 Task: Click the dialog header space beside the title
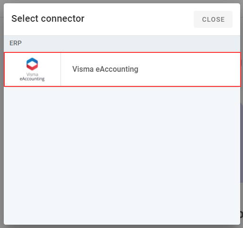point(139,19)
